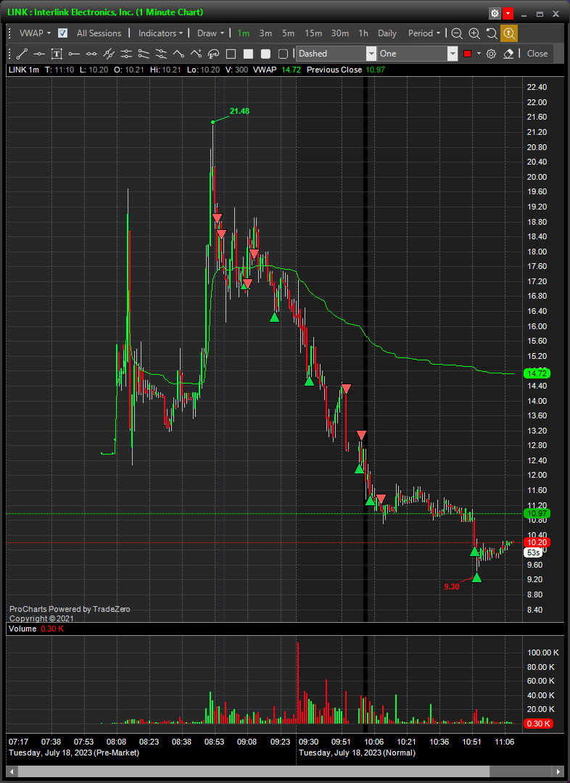
Task: Click the 22.40 price axis label
Action: coord(537,87)
